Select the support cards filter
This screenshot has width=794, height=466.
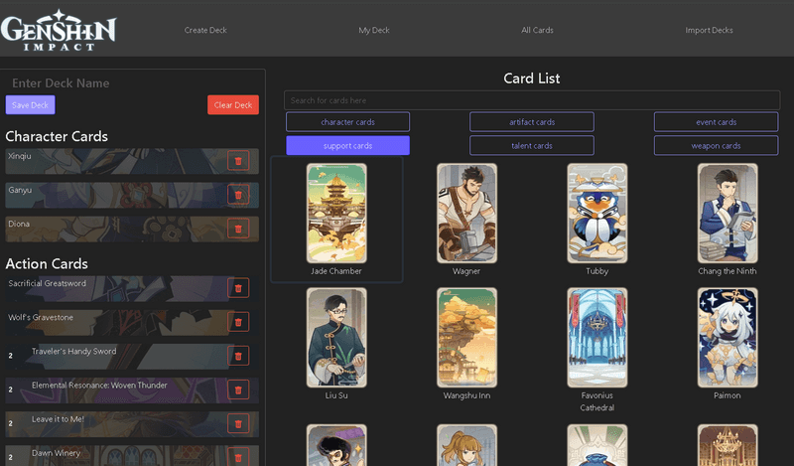(348, 145)
